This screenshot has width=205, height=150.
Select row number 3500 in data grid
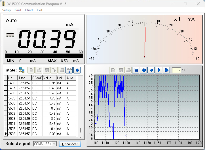click(x=12, y=103)
